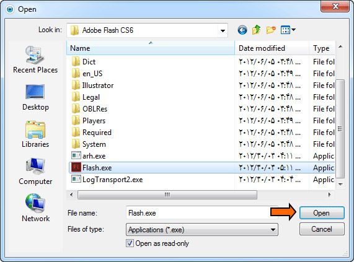
Task: Close the Open dialog
Action: click(x=335, y=6)
